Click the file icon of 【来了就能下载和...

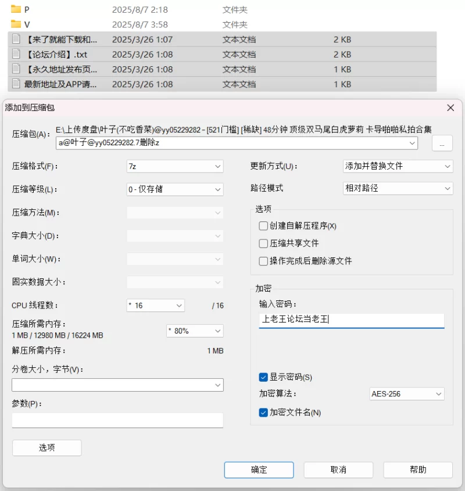tap(16, 39)
